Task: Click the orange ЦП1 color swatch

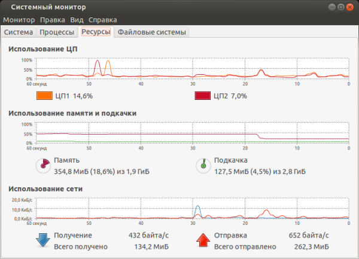Action: click(44, 96)
